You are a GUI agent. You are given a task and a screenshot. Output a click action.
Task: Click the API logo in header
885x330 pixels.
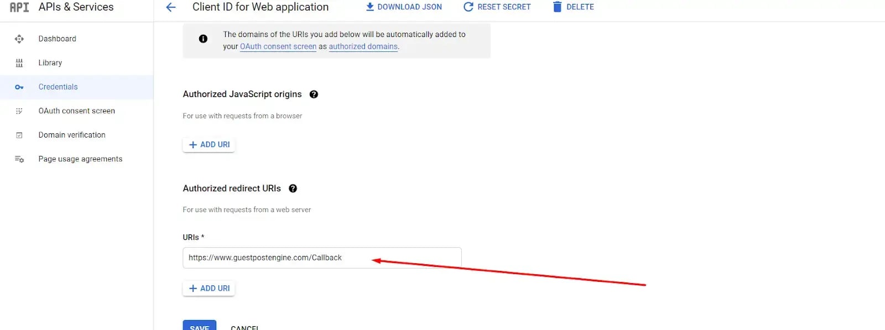(19, 7)
